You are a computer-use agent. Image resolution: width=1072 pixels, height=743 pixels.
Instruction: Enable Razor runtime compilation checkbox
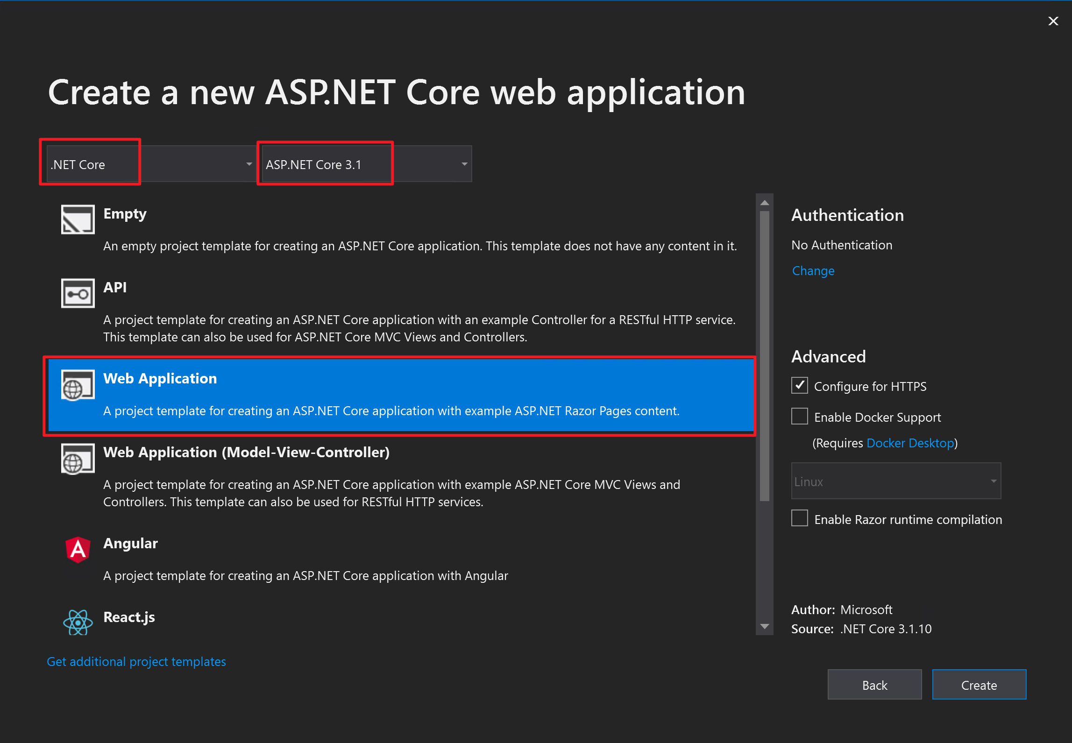click(x=799, y=518)
